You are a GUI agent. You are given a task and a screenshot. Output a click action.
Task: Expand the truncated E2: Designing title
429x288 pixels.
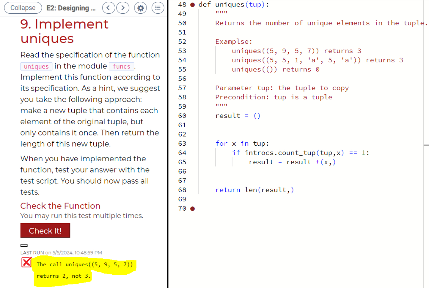(x=71, y=8)
